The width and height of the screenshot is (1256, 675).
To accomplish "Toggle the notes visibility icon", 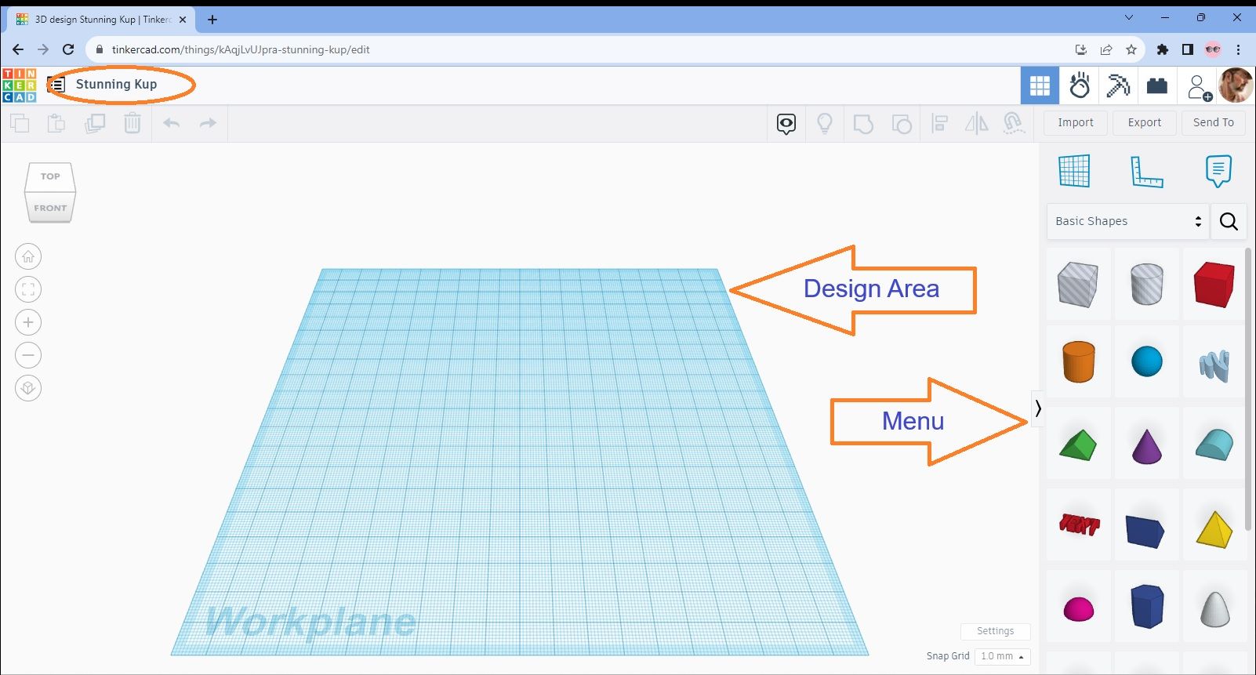I will pos(786,123).
